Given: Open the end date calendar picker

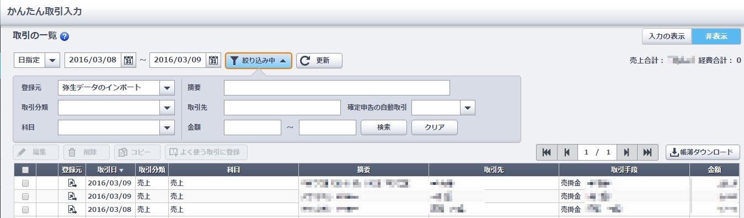Looking at the screenshot, I should coord(214,60).
